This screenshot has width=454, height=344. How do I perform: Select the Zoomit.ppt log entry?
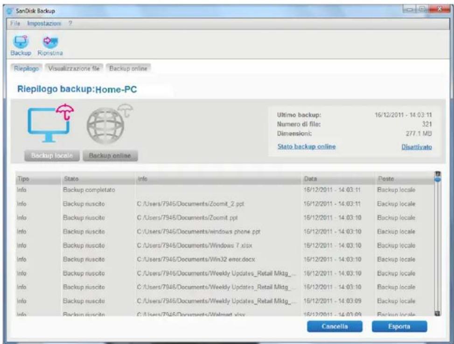coord(225,218)
